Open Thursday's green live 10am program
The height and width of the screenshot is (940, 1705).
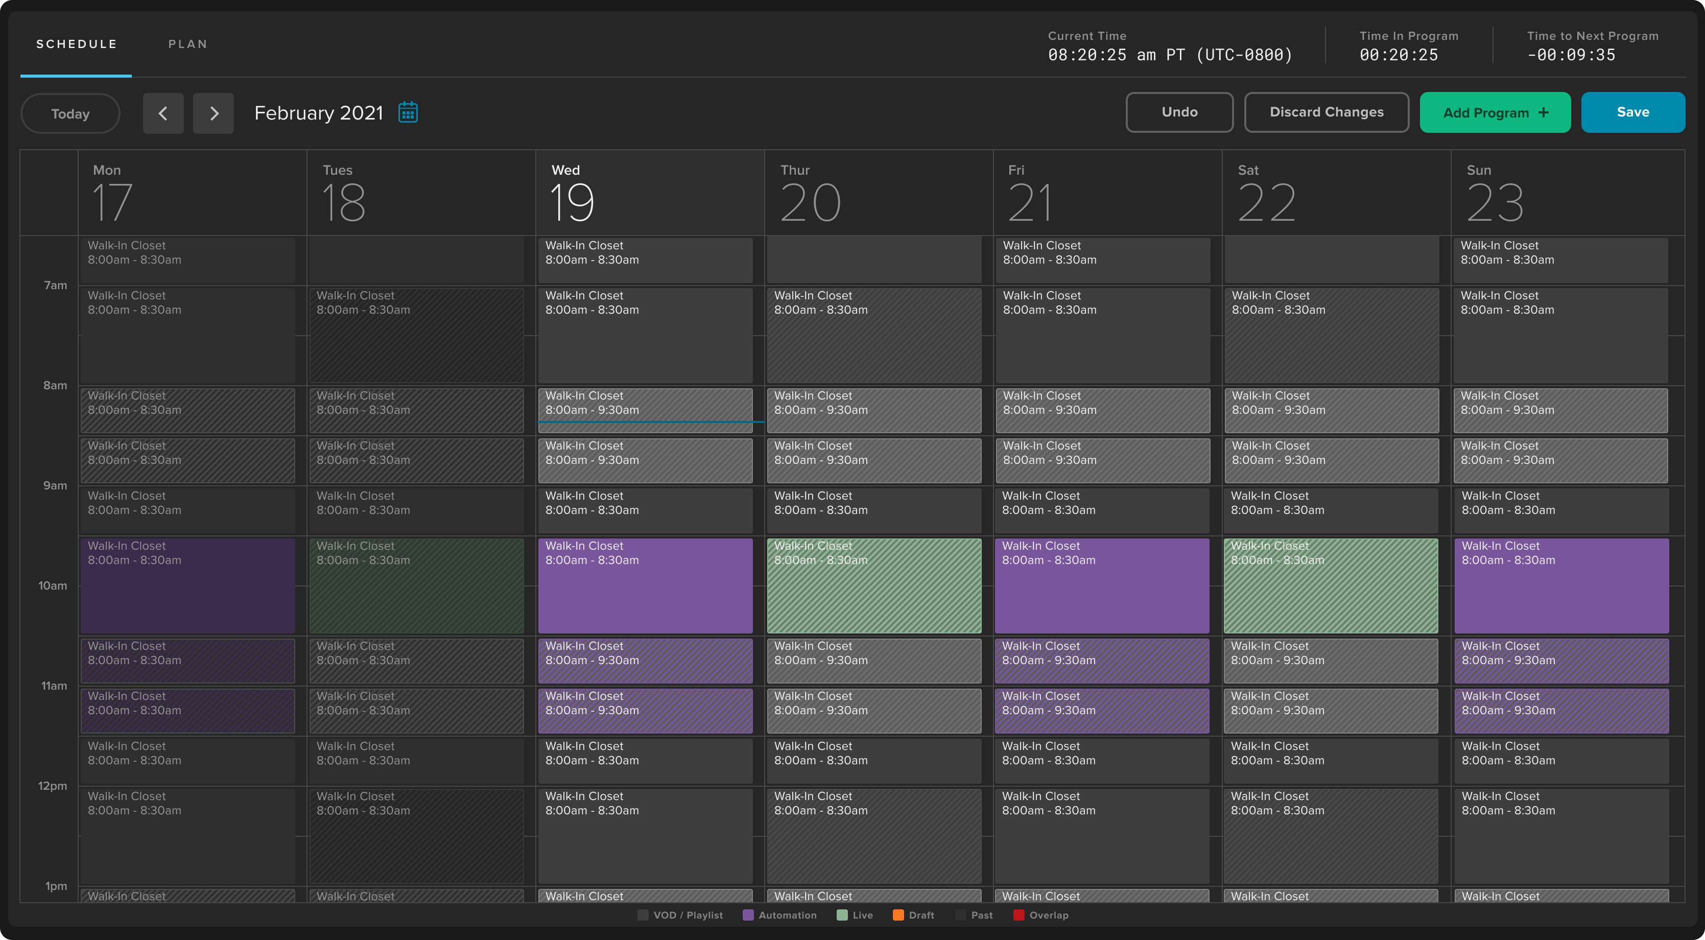pos(874,586)
